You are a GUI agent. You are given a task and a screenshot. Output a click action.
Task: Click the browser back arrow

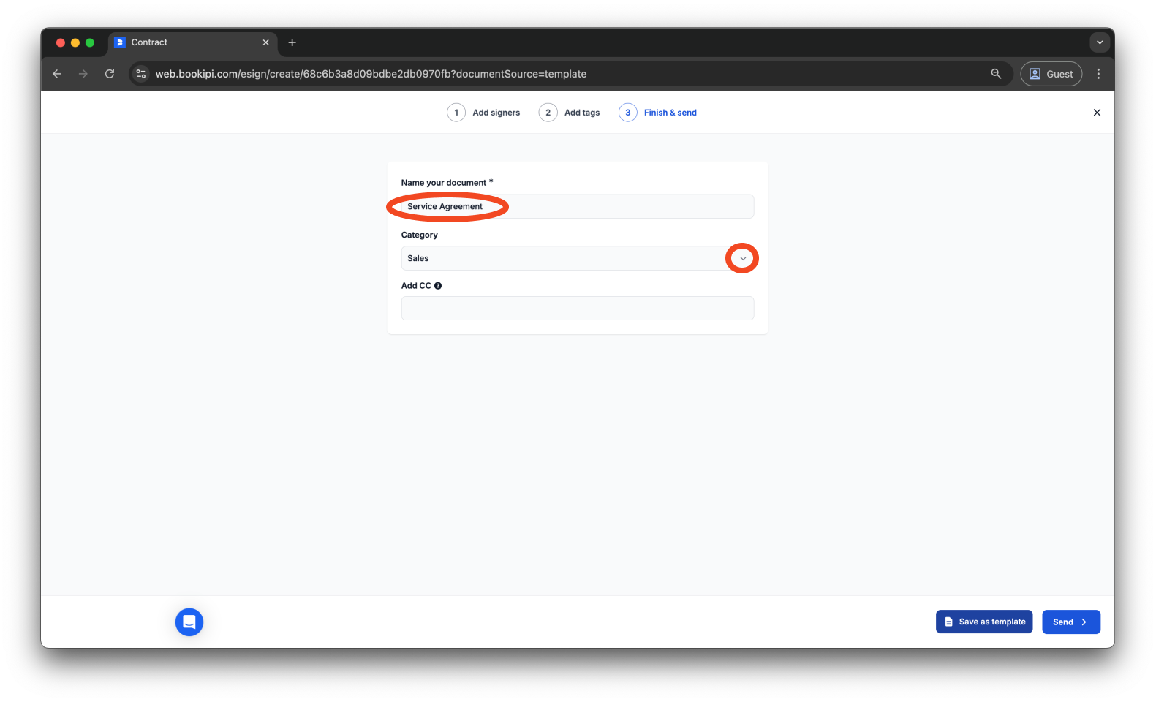coord(57,74)
